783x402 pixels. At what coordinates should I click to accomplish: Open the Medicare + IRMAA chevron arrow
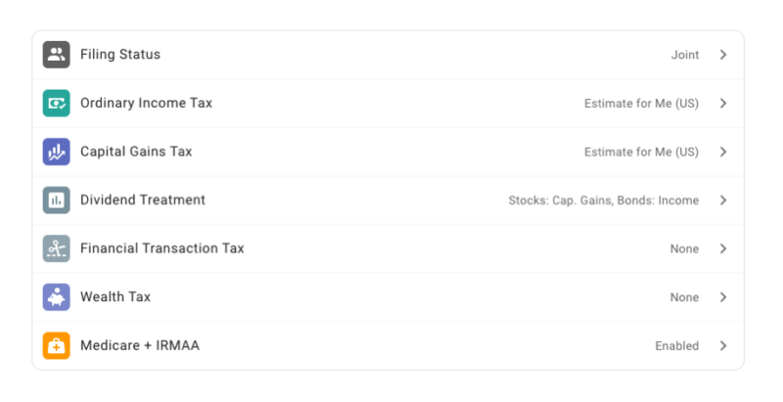pyautogui.click(x=723, y=345)
